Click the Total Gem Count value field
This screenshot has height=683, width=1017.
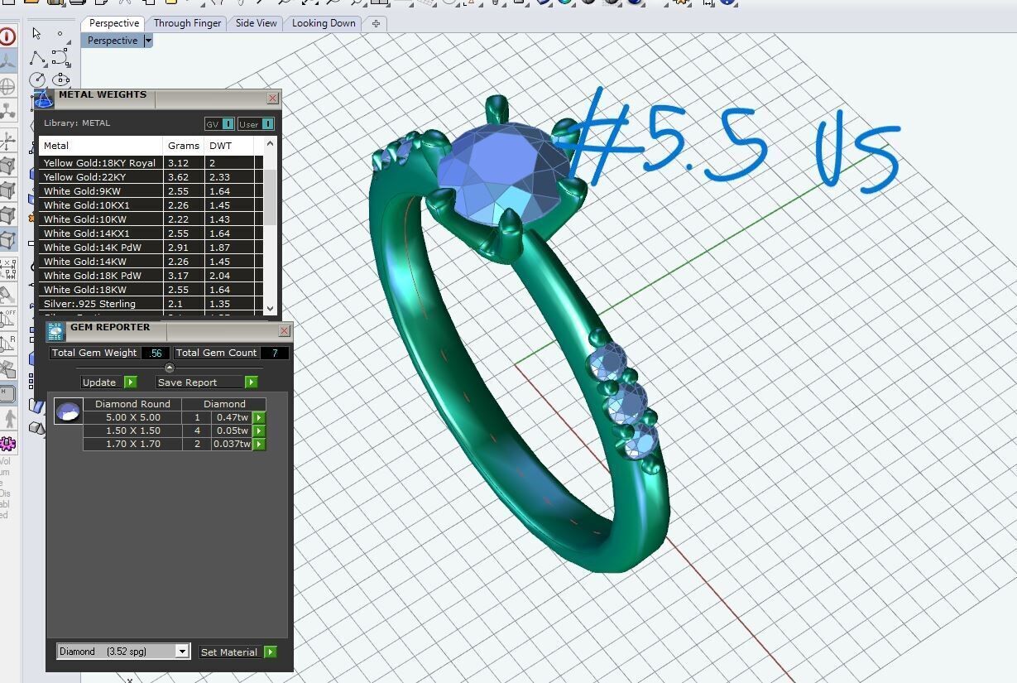click(x=274, y=353)
